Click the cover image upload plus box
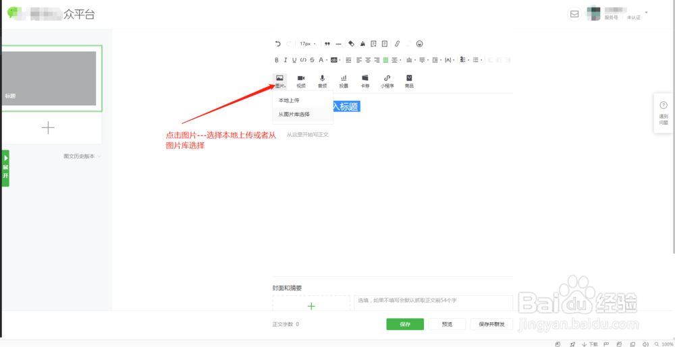The width and height of the screenshot is (675, 347). [x=311, y=303]
